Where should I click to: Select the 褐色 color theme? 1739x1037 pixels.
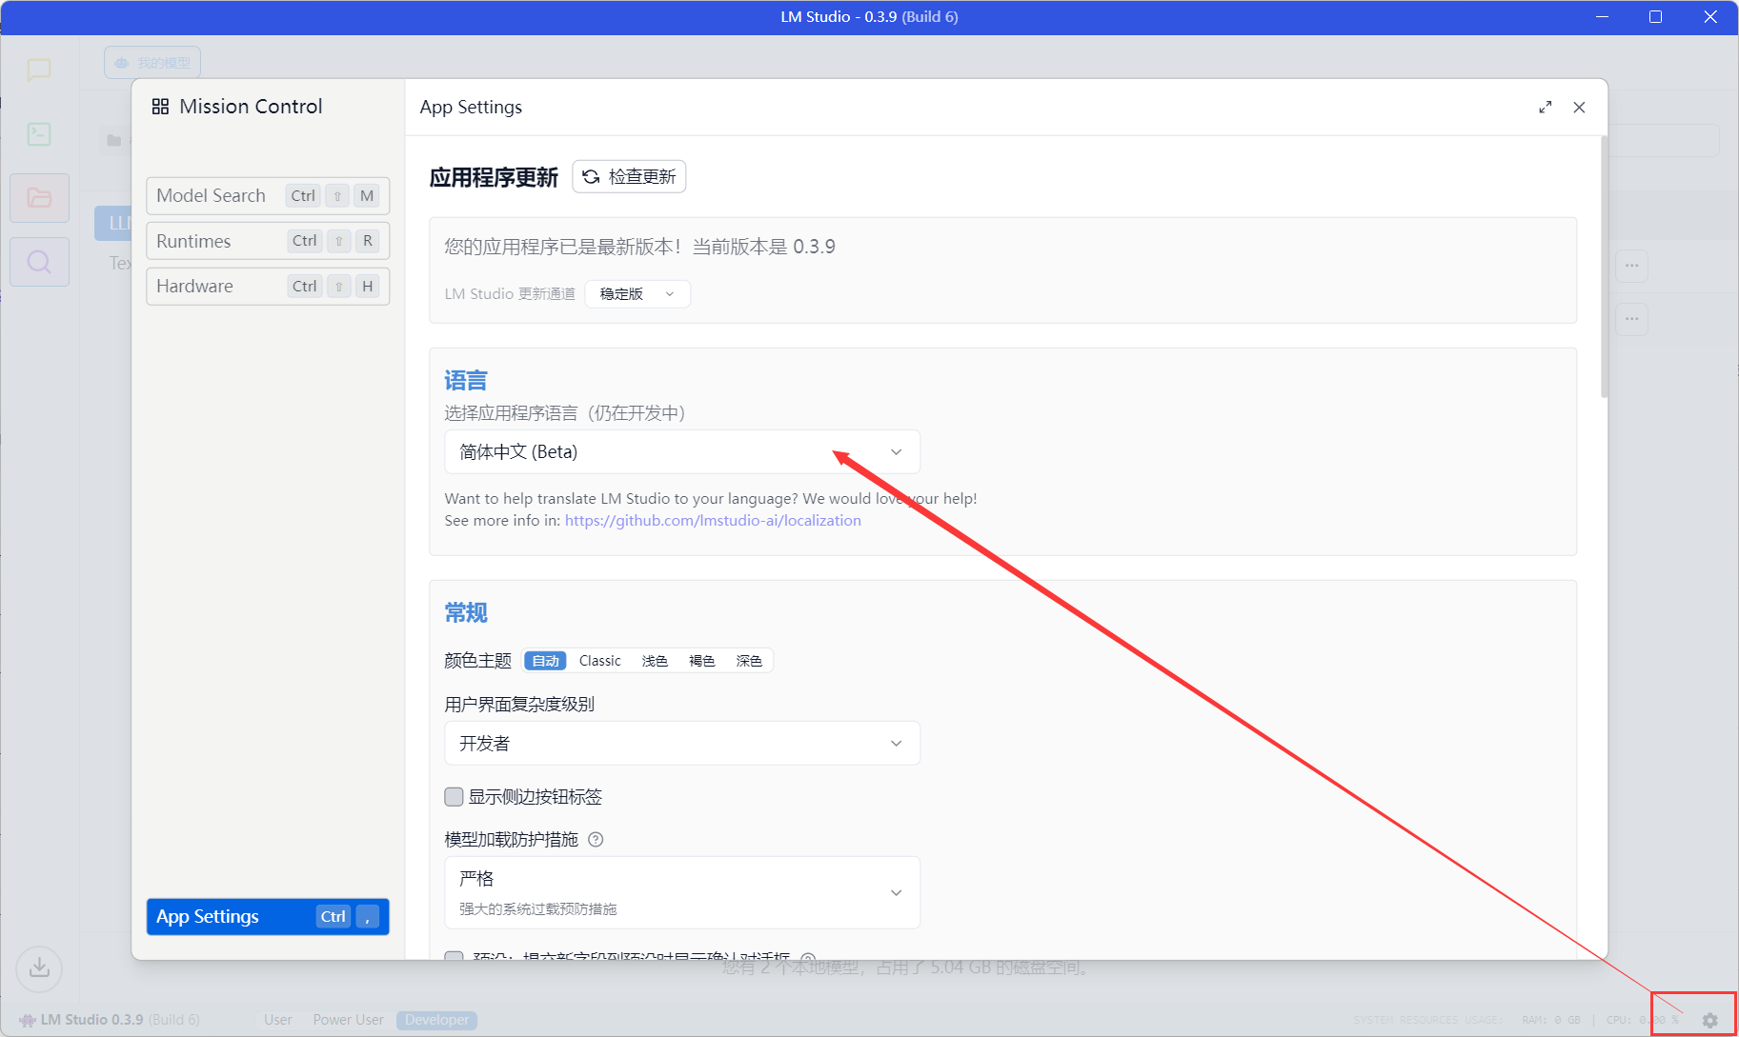702,661
